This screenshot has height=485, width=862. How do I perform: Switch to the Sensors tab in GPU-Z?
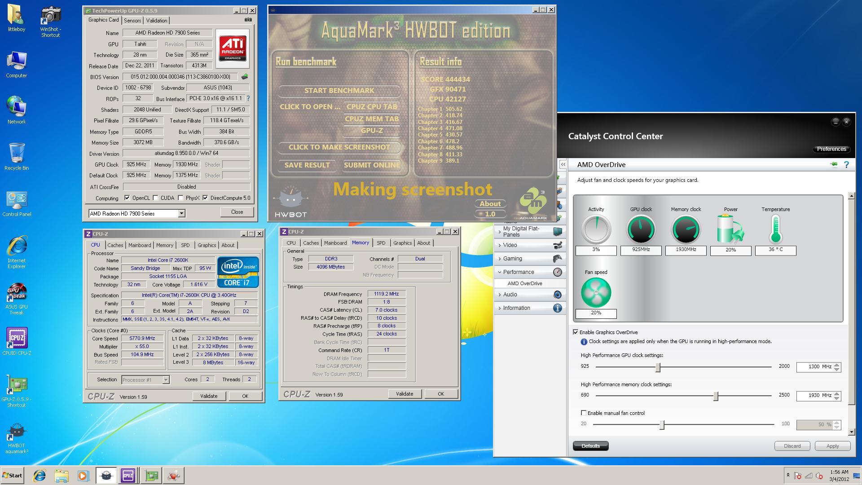point(132,21)
